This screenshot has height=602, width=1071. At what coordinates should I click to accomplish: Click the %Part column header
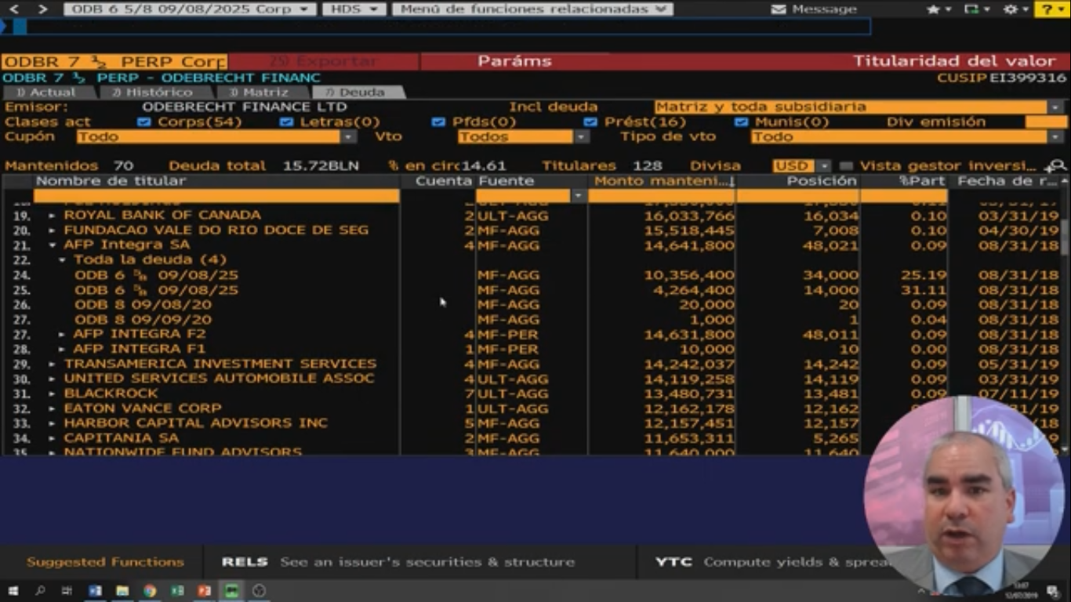pos(904,182)
